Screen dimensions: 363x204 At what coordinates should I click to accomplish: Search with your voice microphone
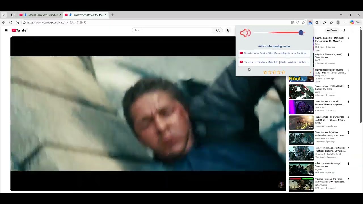[x=228, y=30]
